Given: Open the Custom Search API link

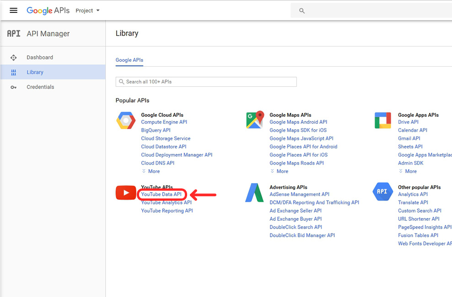Looking at the screenshot, I should pyautogui.click(x=420, y=211).
